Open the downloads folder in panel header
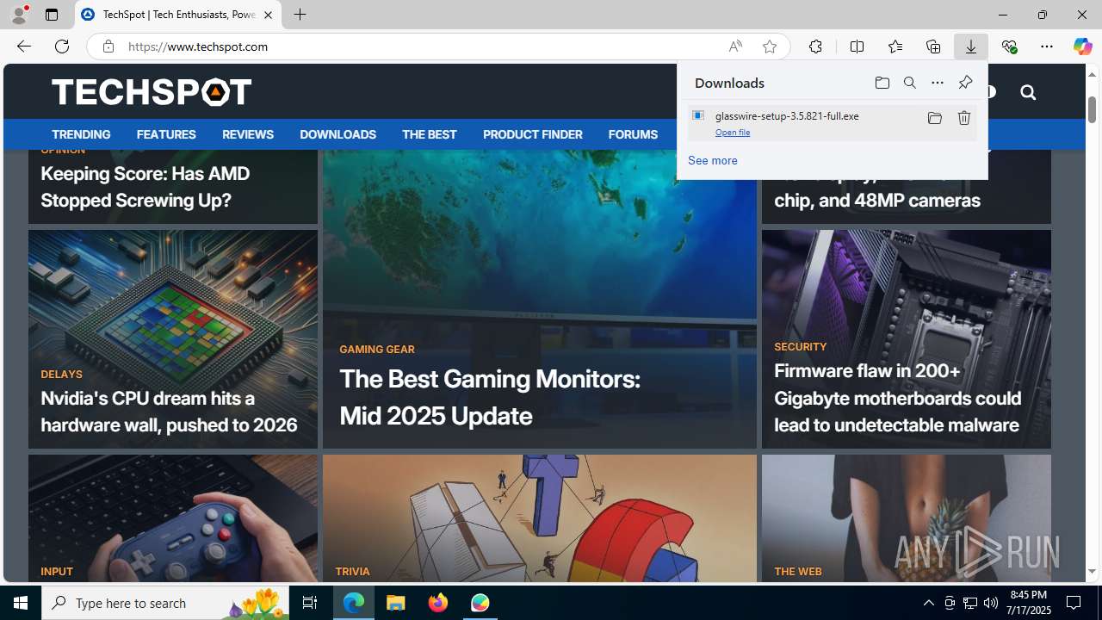 (x=882, y=83)
